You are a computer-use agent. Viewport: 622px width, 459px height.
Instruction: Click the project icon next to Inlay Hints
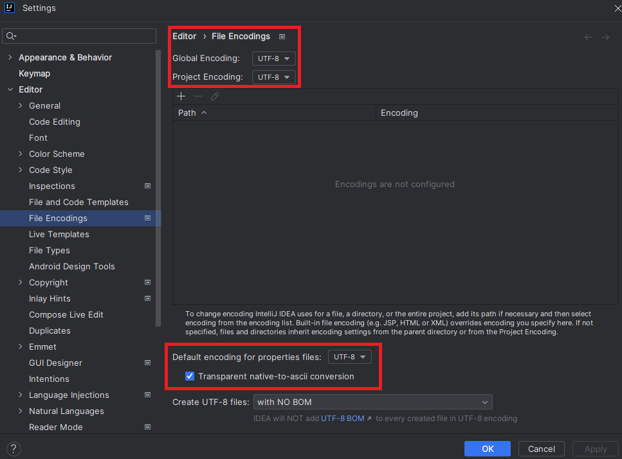click(147, 298)
